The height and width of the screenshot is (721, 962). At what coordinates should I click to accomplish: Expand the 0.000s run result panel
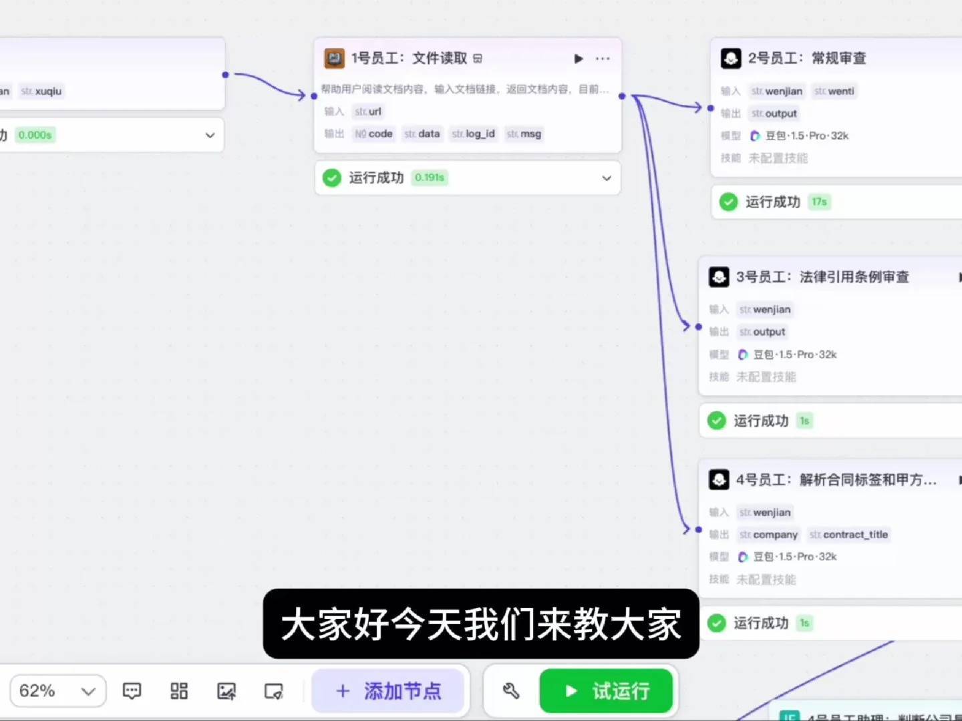[x=210, y=135]
